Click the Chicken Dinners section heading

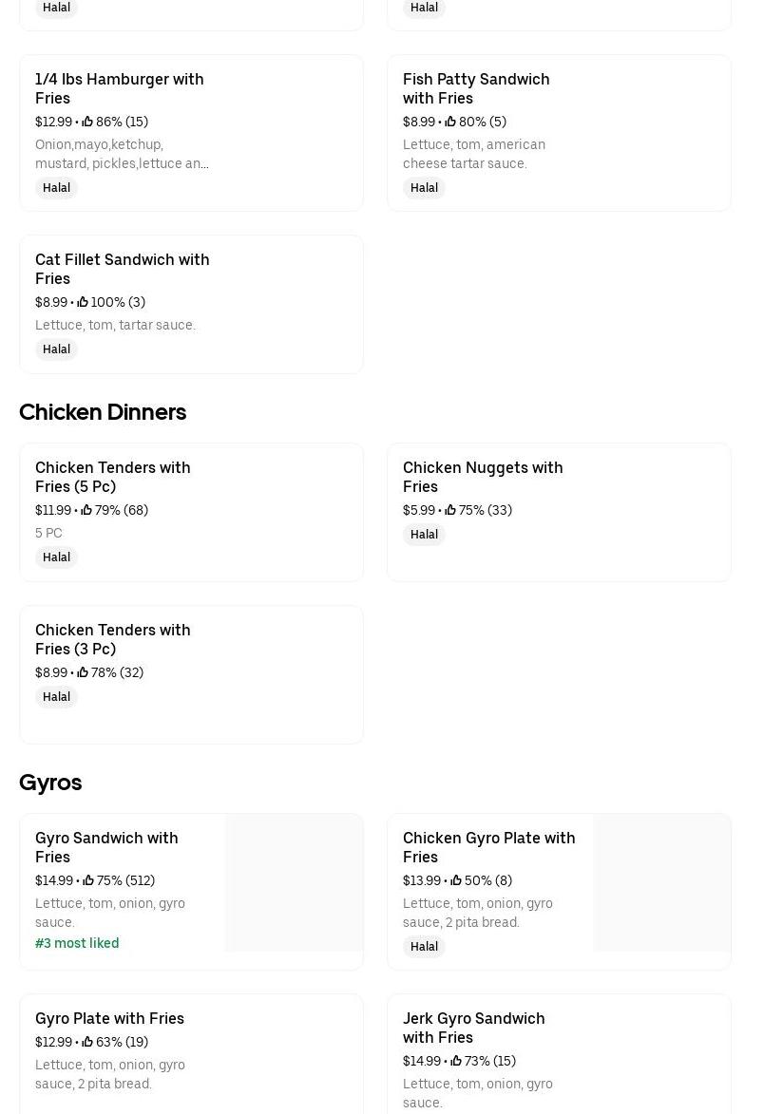[x=103, y=412]
